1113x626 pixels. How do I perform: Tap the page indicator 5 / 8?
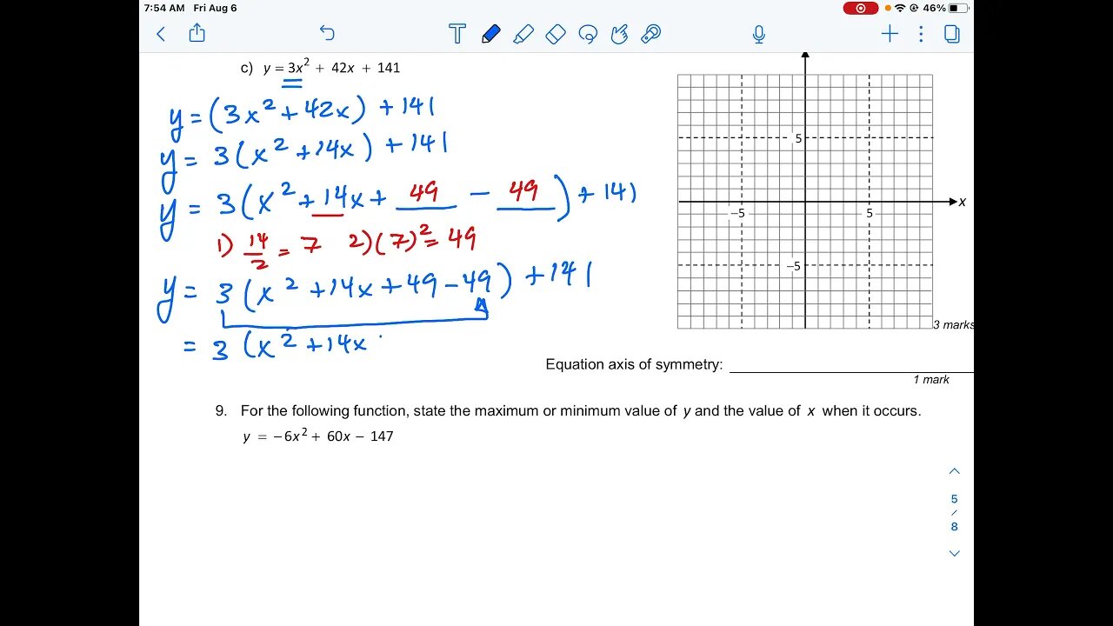[x=954, y=513]
